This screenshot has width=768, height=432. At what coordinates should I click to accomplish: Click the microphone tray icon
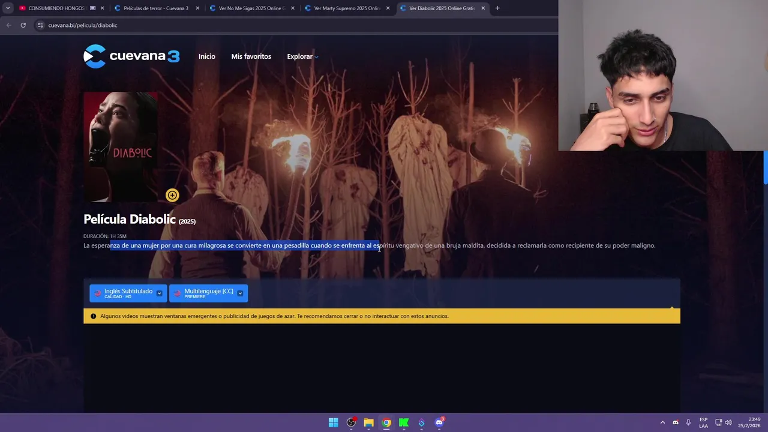(688, 422)
